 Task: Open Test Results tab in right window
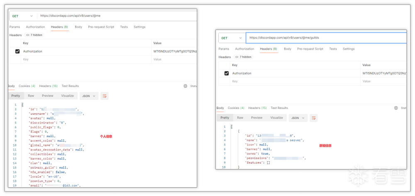(279, 108)
